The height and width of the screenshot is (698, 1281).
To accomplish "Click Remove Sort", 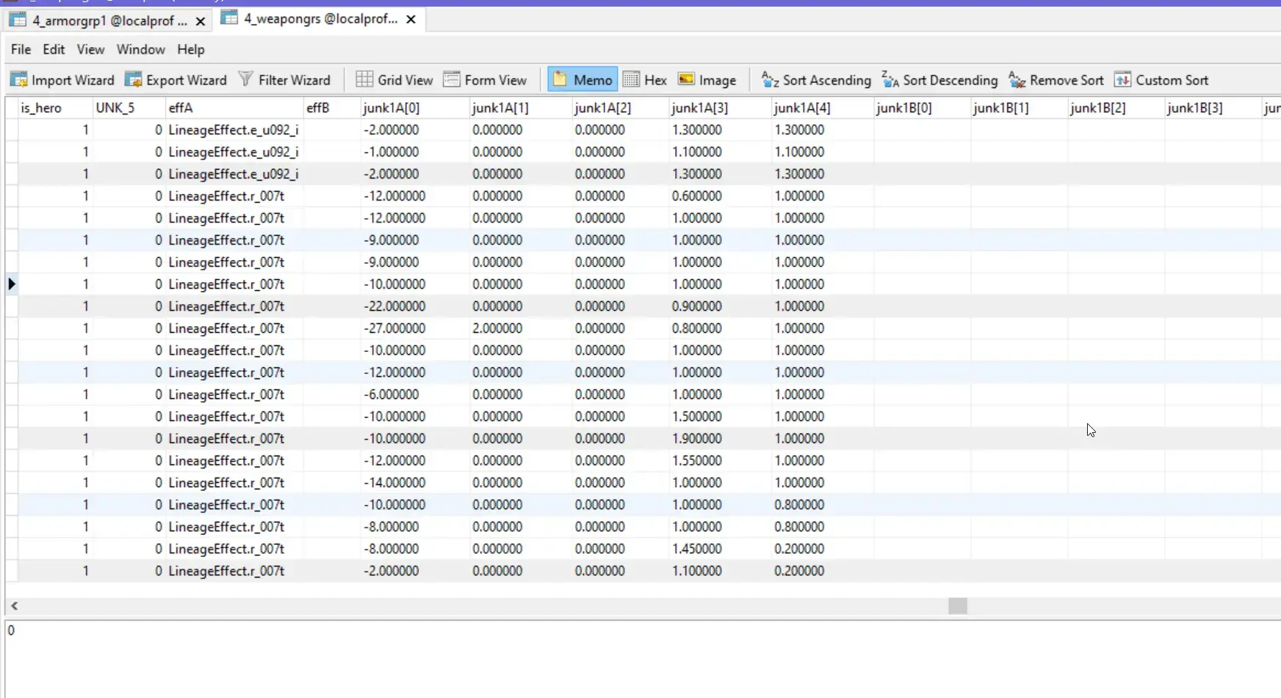I will coord(1056,80).
